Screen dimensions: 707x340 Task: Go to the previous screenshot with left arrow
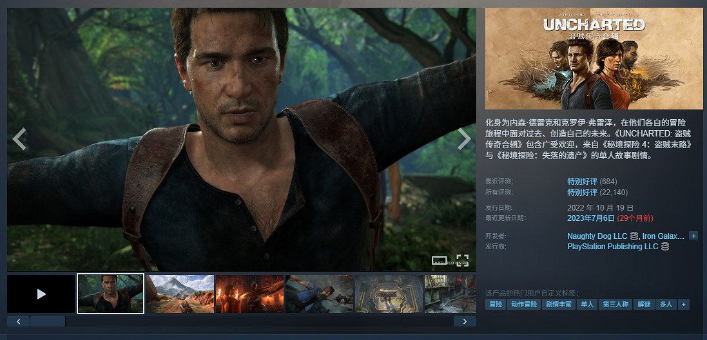(x=19, y=138)
